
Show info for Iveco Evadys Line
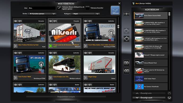[55, 53]
